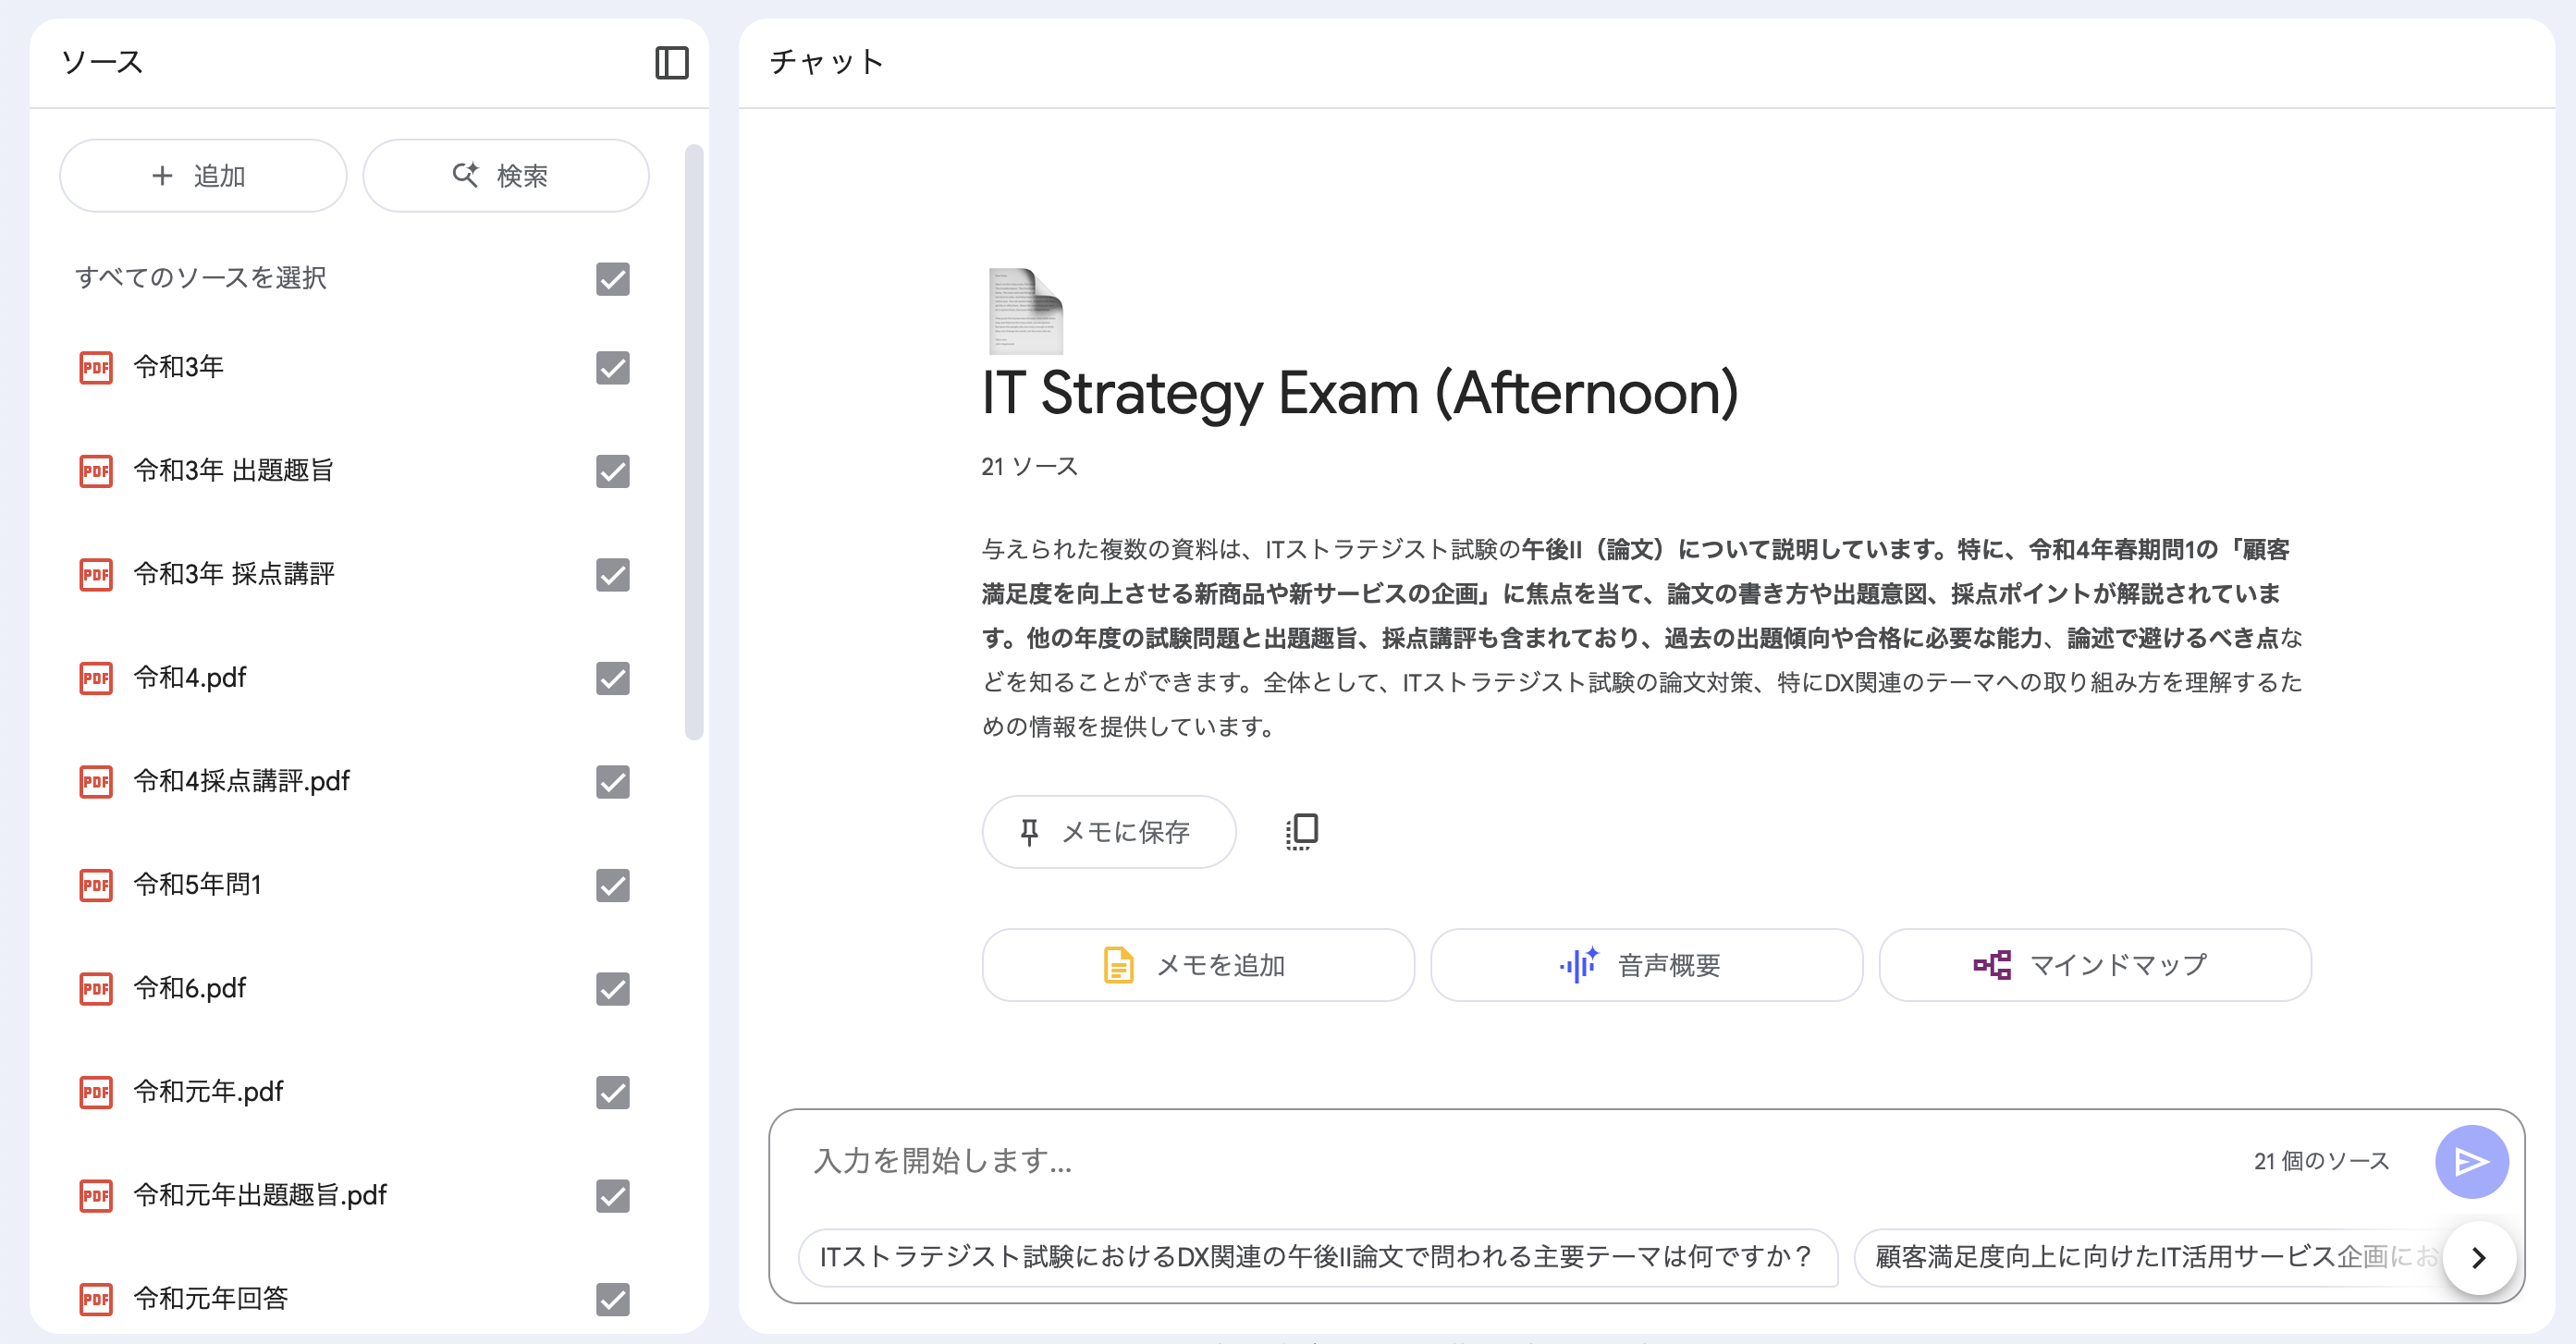
Task: Uncheck the 令和6.pdf checkbox
Action: point(613,989)
